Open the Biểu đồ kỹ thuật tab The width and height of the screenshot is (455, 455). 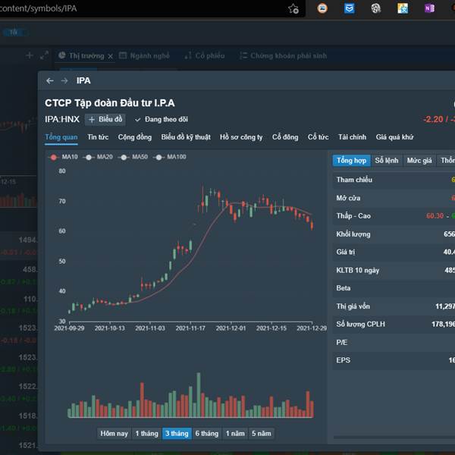(x=186, y=137)
